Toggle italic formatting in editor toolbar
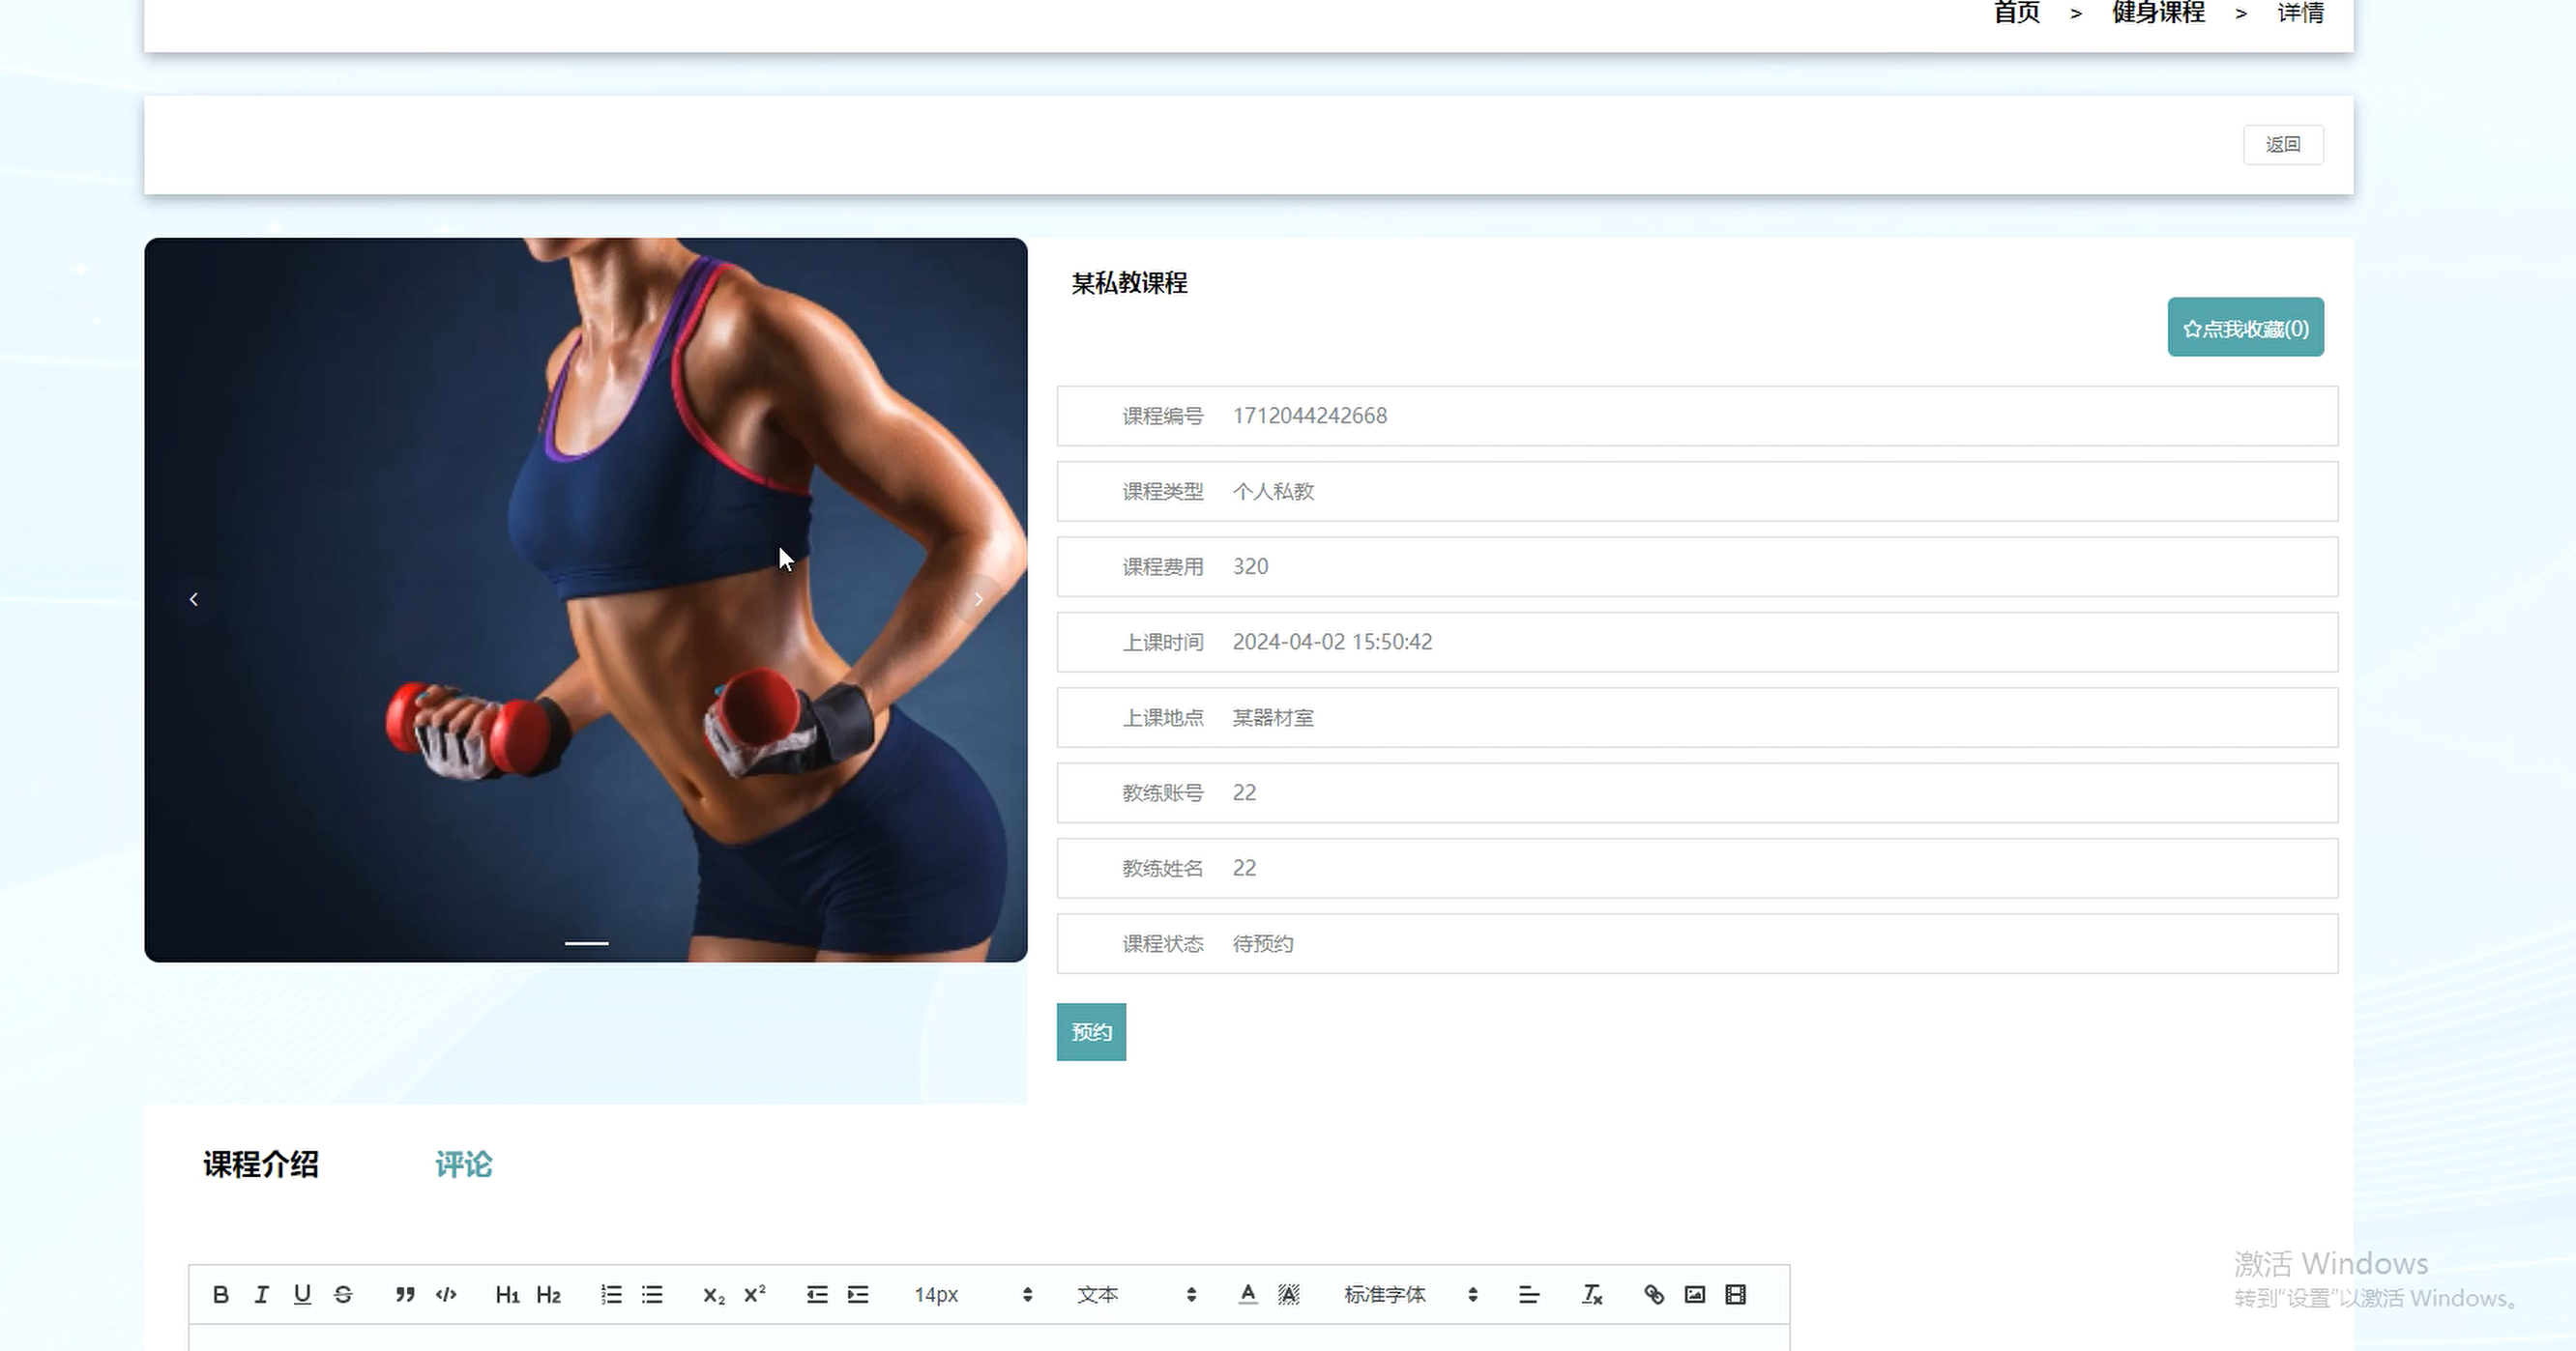 [x=262, y=1295]
